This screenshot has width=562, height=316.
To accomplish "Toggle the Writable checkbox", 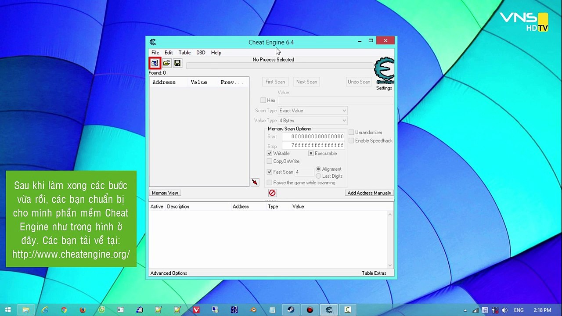I will click(x=270, y=153).
